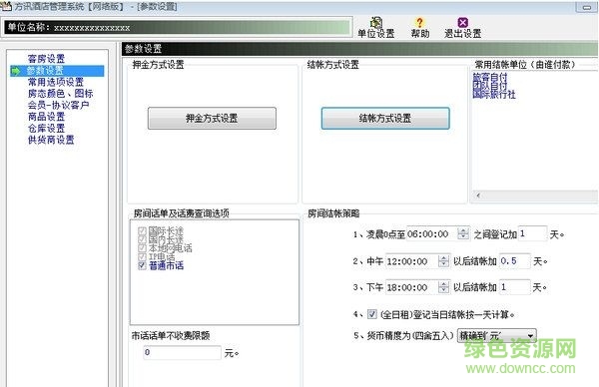Click the 单位名称 name bar
The height and width of the screenshot is (387, 599).
coord(178,28)
